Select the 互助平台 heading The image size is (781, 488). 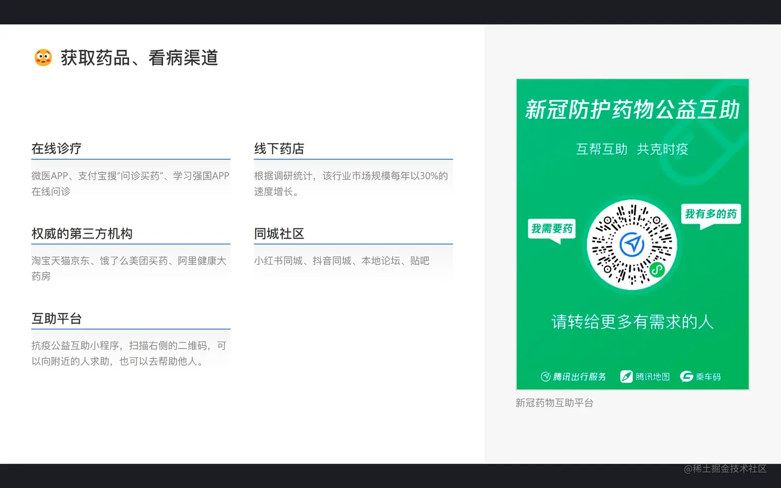[56, 319]
